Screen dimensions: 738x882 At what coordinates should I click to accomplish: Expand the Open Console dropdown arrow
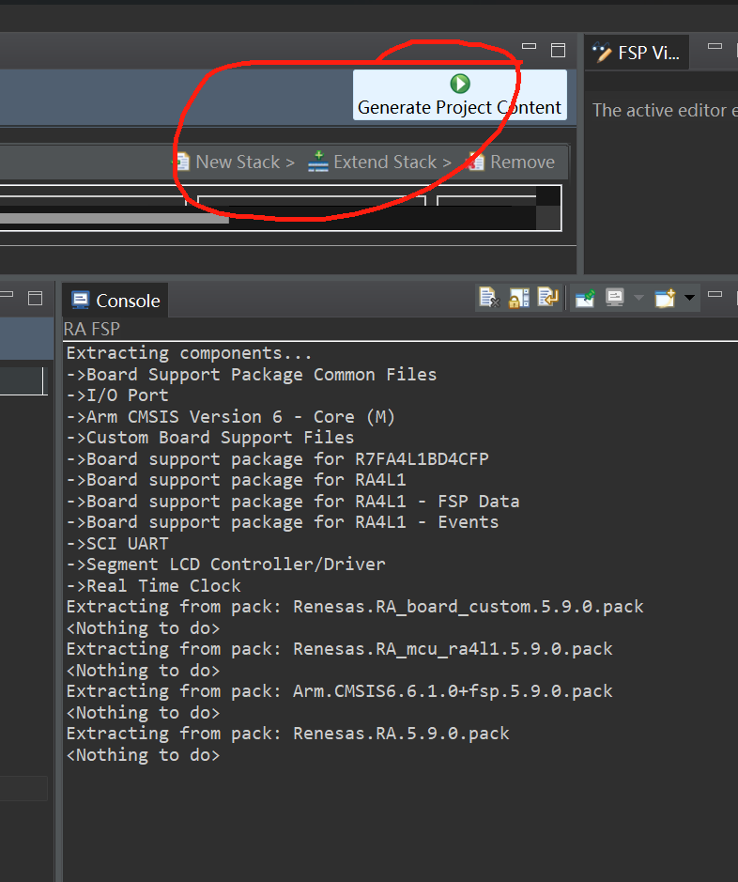click(689, 297)
